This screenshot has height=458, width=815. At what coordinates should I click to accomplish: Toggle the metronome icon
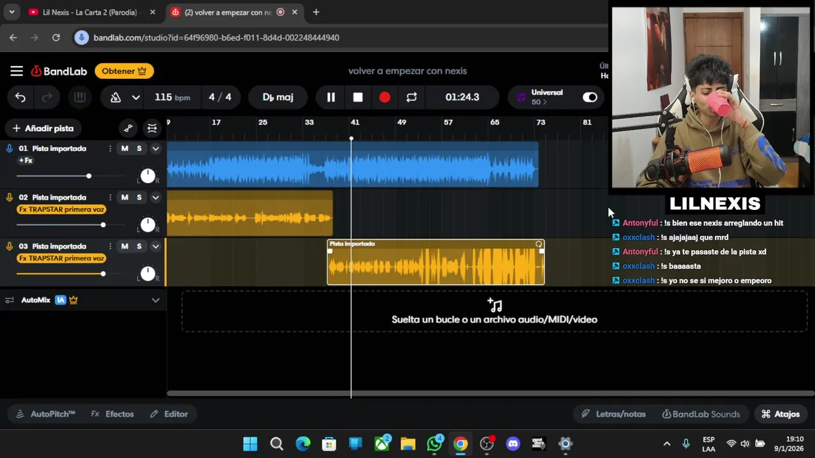click(x=115, y=97)
